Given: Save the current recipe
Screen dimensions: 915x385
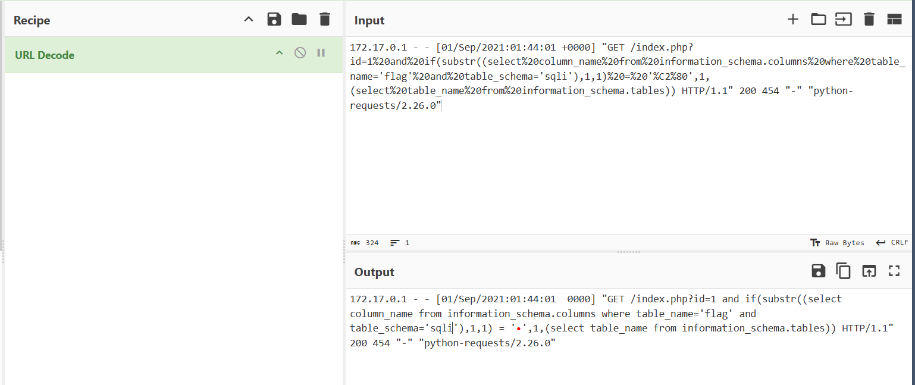Looking at the screenshot, I should pyautogui.click(x=274, y=20).
